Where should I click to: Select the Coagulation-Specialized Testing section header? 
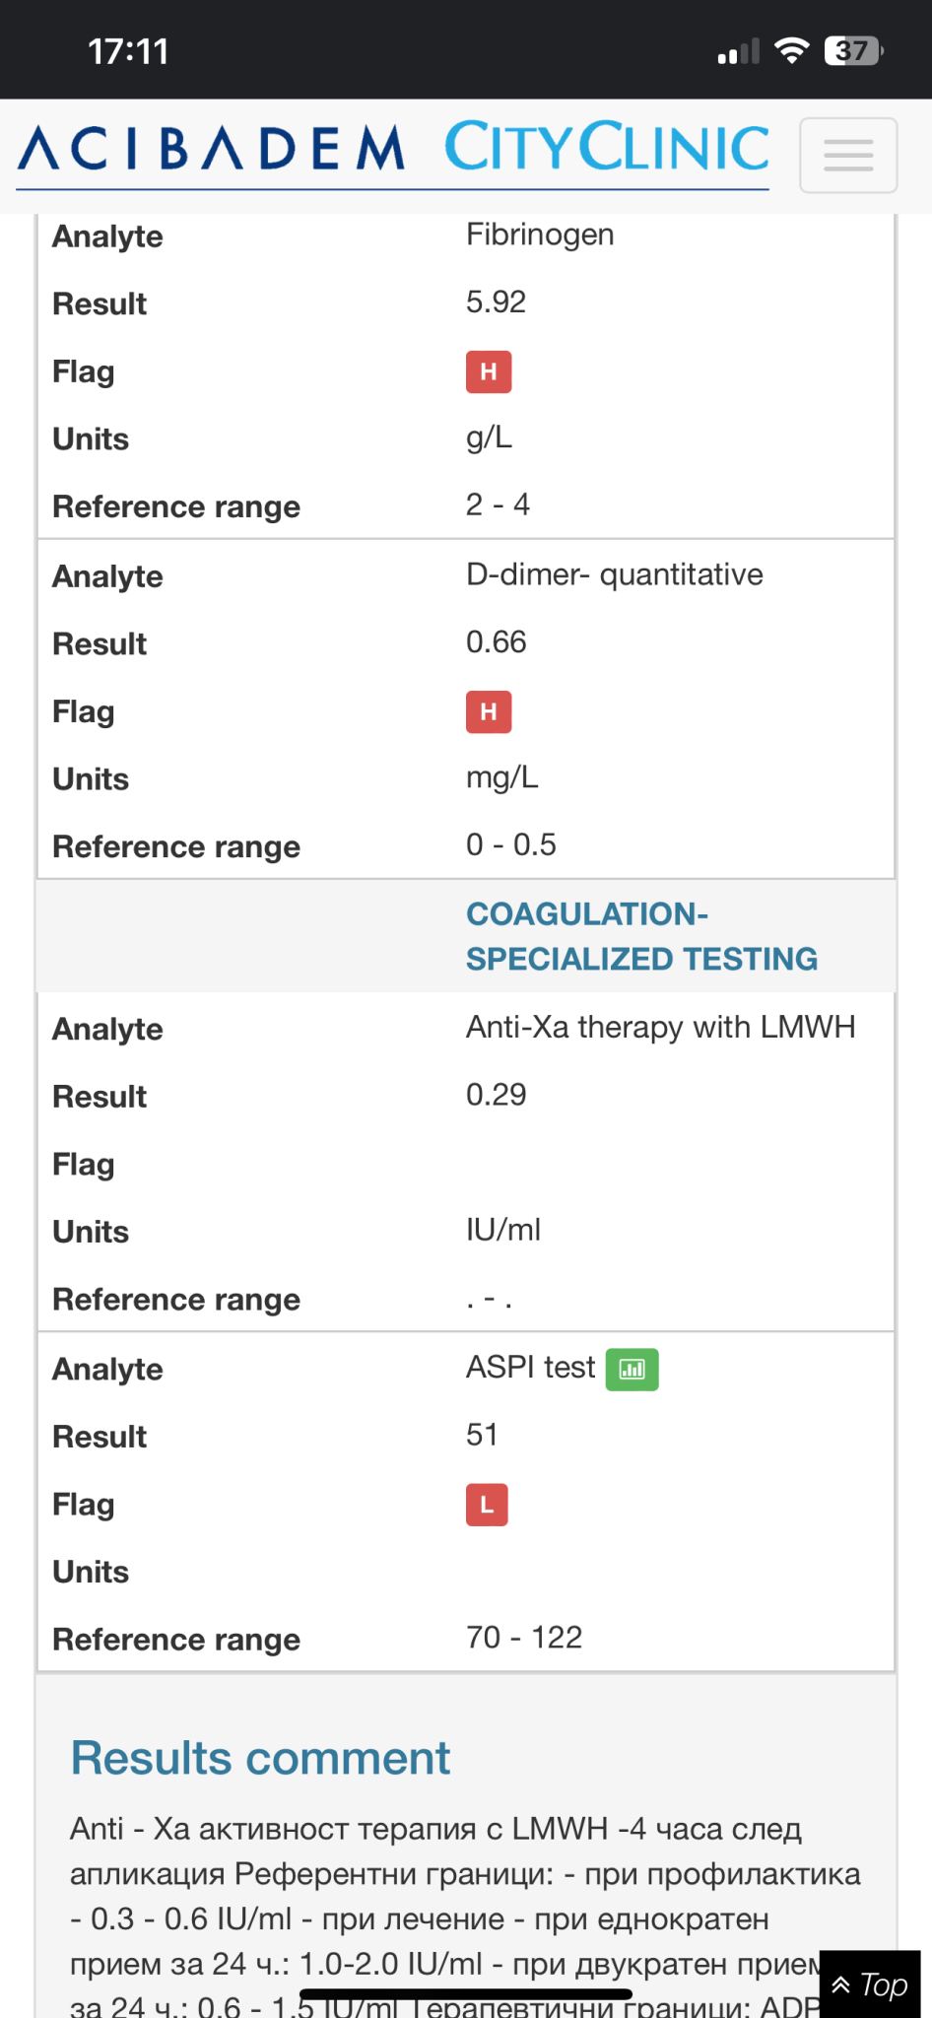coord(641,936)
